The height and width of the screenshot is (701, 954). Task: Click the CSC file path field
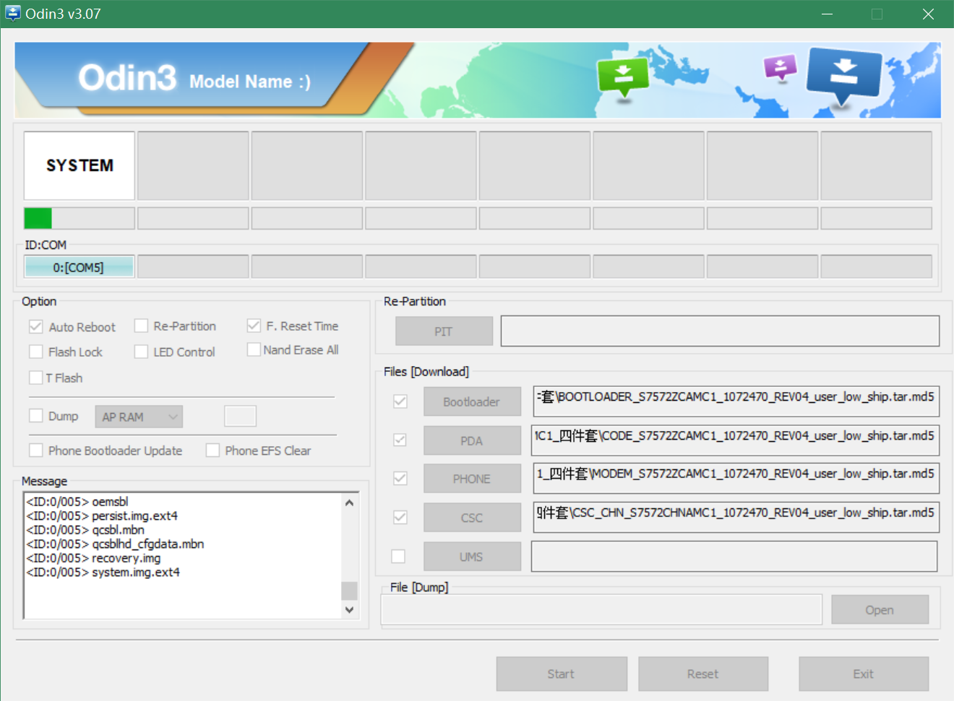(736, 518)
